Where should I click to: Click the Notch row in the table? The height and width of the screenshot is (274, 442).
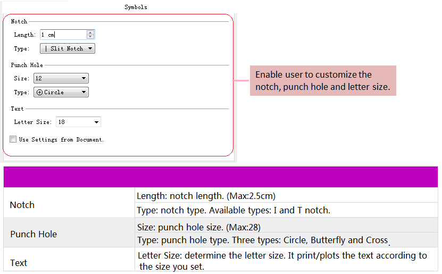point(22,205)
